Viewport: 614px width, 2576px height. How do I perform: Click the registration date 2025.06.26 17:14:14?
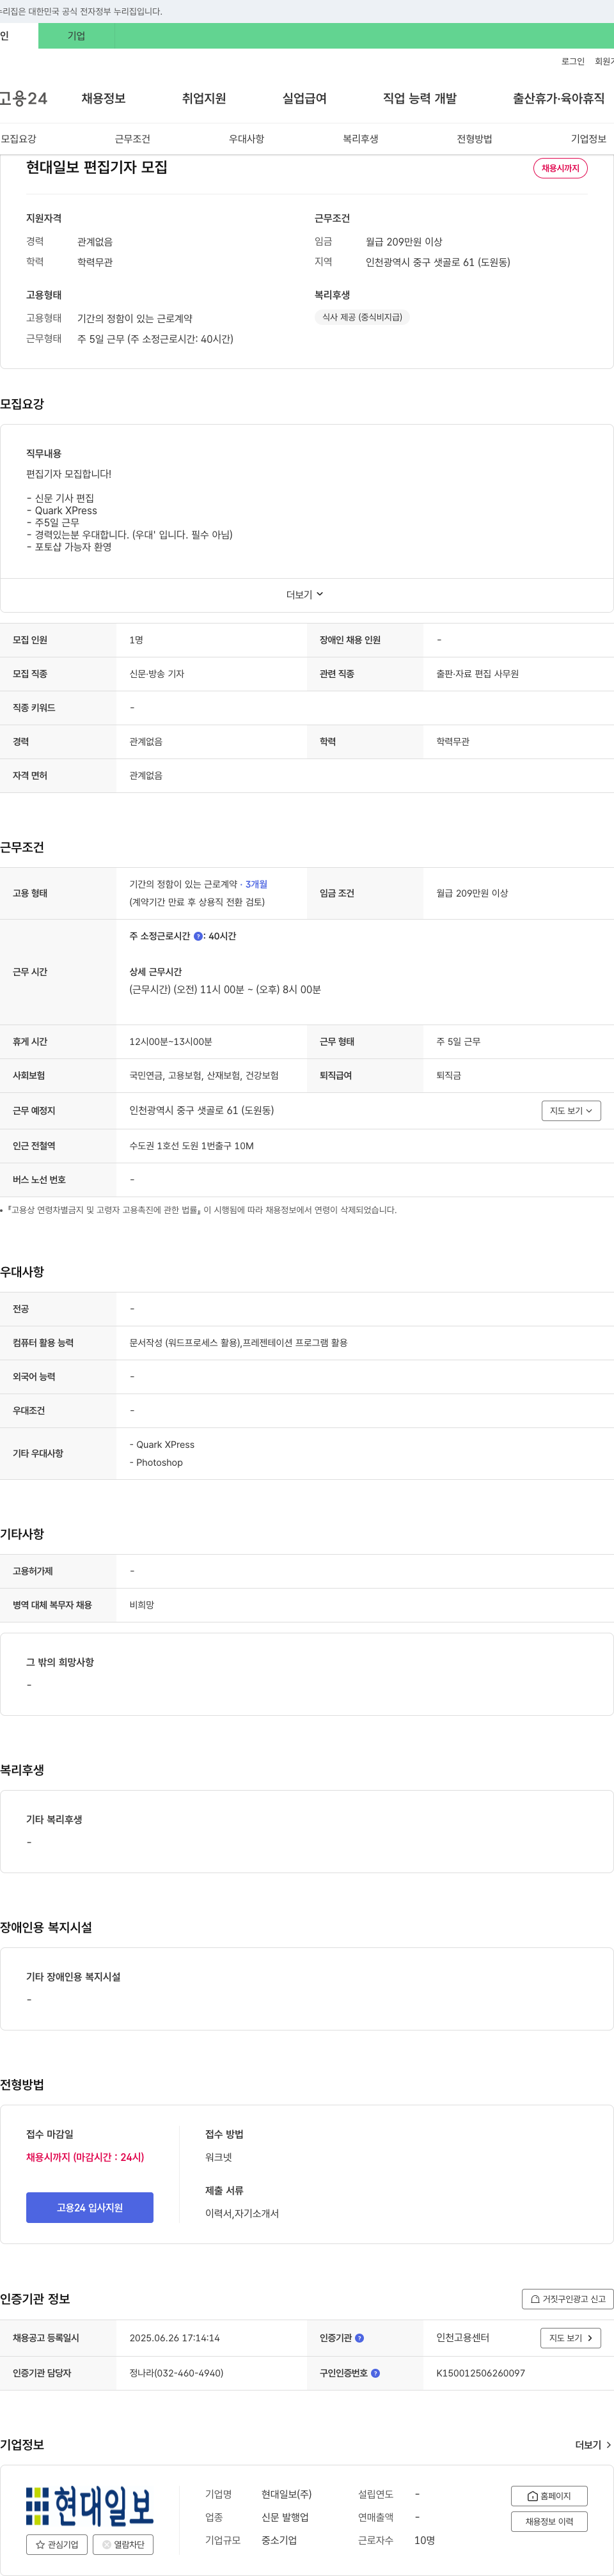(x=175, y=2338)
